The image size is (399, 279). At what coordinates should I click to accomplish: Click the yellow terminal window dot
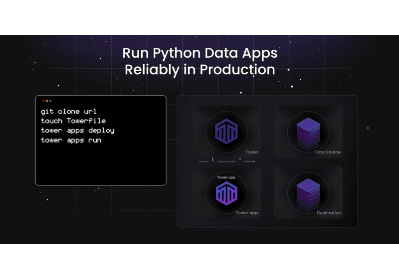(x=47, y=101)
